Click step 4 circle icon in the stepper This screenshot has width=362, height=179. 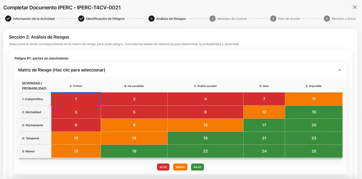[212, 19]
